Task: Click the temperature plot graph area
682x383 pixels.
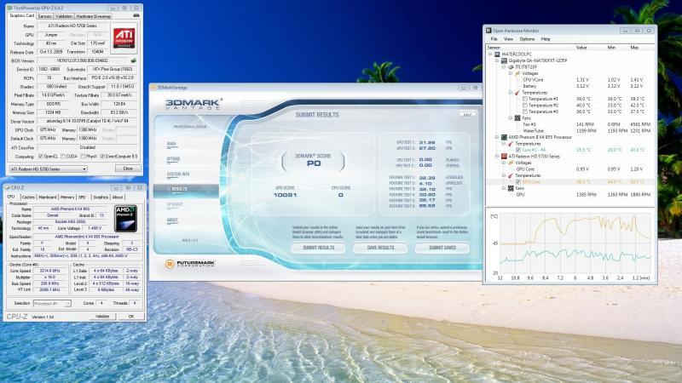Action: tap(575, 243)
